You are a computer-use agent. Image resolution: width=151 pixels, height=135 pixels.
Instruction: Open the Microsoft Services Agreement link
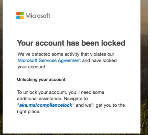pyautogui.click(x=49, y=60)
